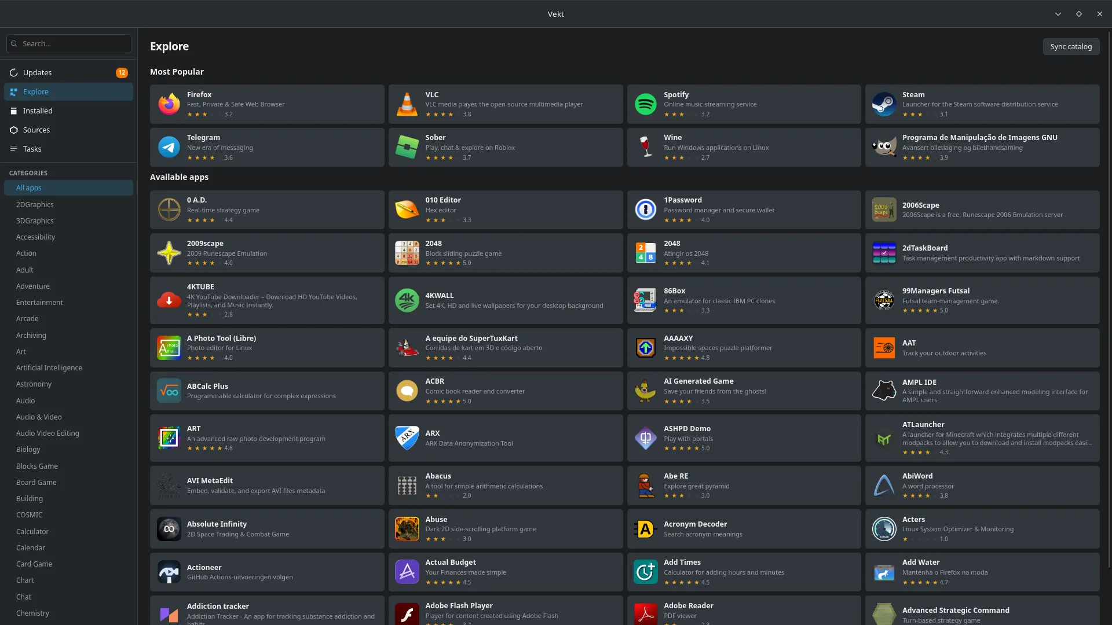Click the 2dTaskBoard icon
The width and height of the screenshot is (1112, 625).
click(884, 253)
